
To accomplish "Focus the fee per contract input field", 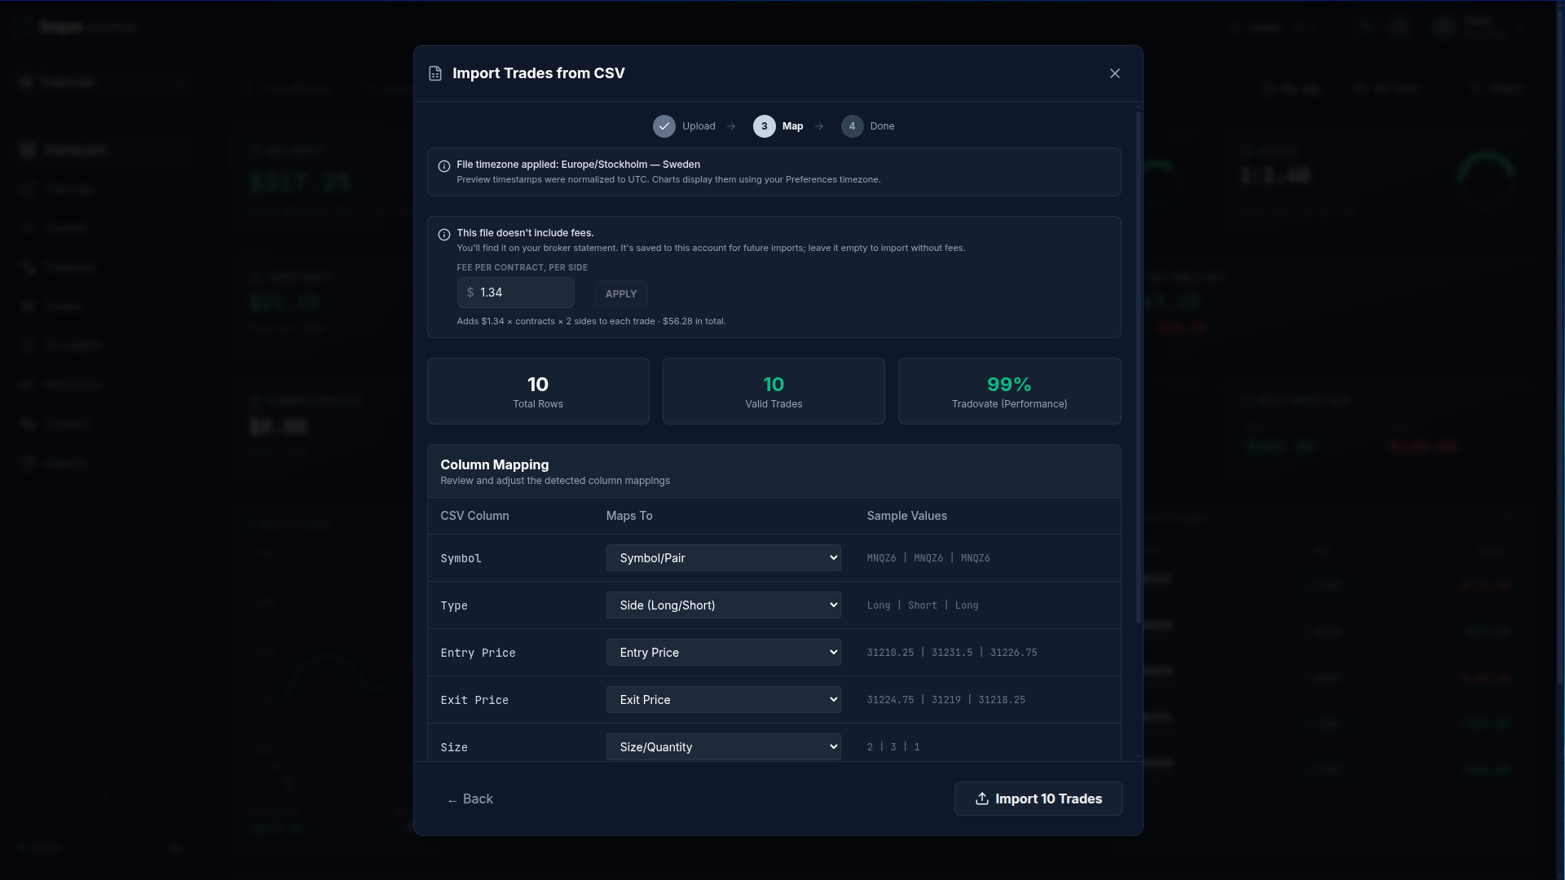I will pyautogui.click(x=515, y=293).
